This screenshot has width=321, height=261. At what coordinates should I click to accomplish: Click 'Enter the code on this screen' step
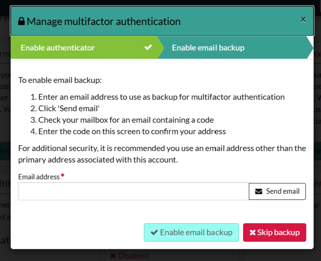tap(132, 132)
